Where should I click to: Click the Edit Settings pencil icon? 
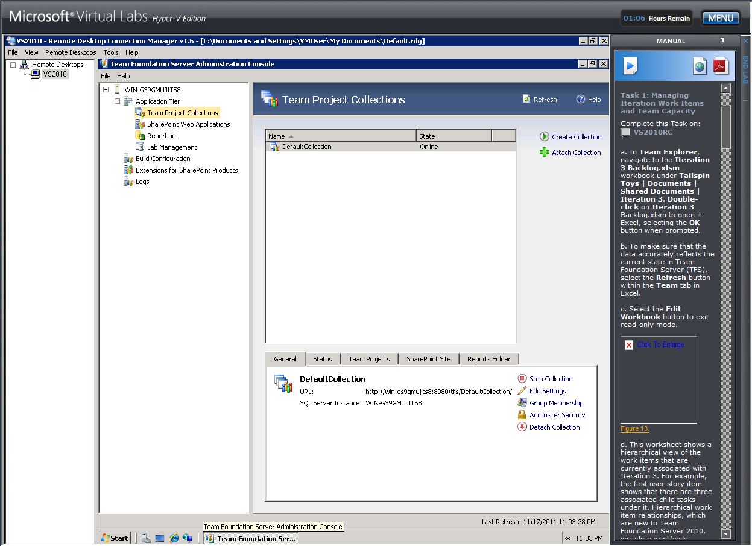(522, 390)
